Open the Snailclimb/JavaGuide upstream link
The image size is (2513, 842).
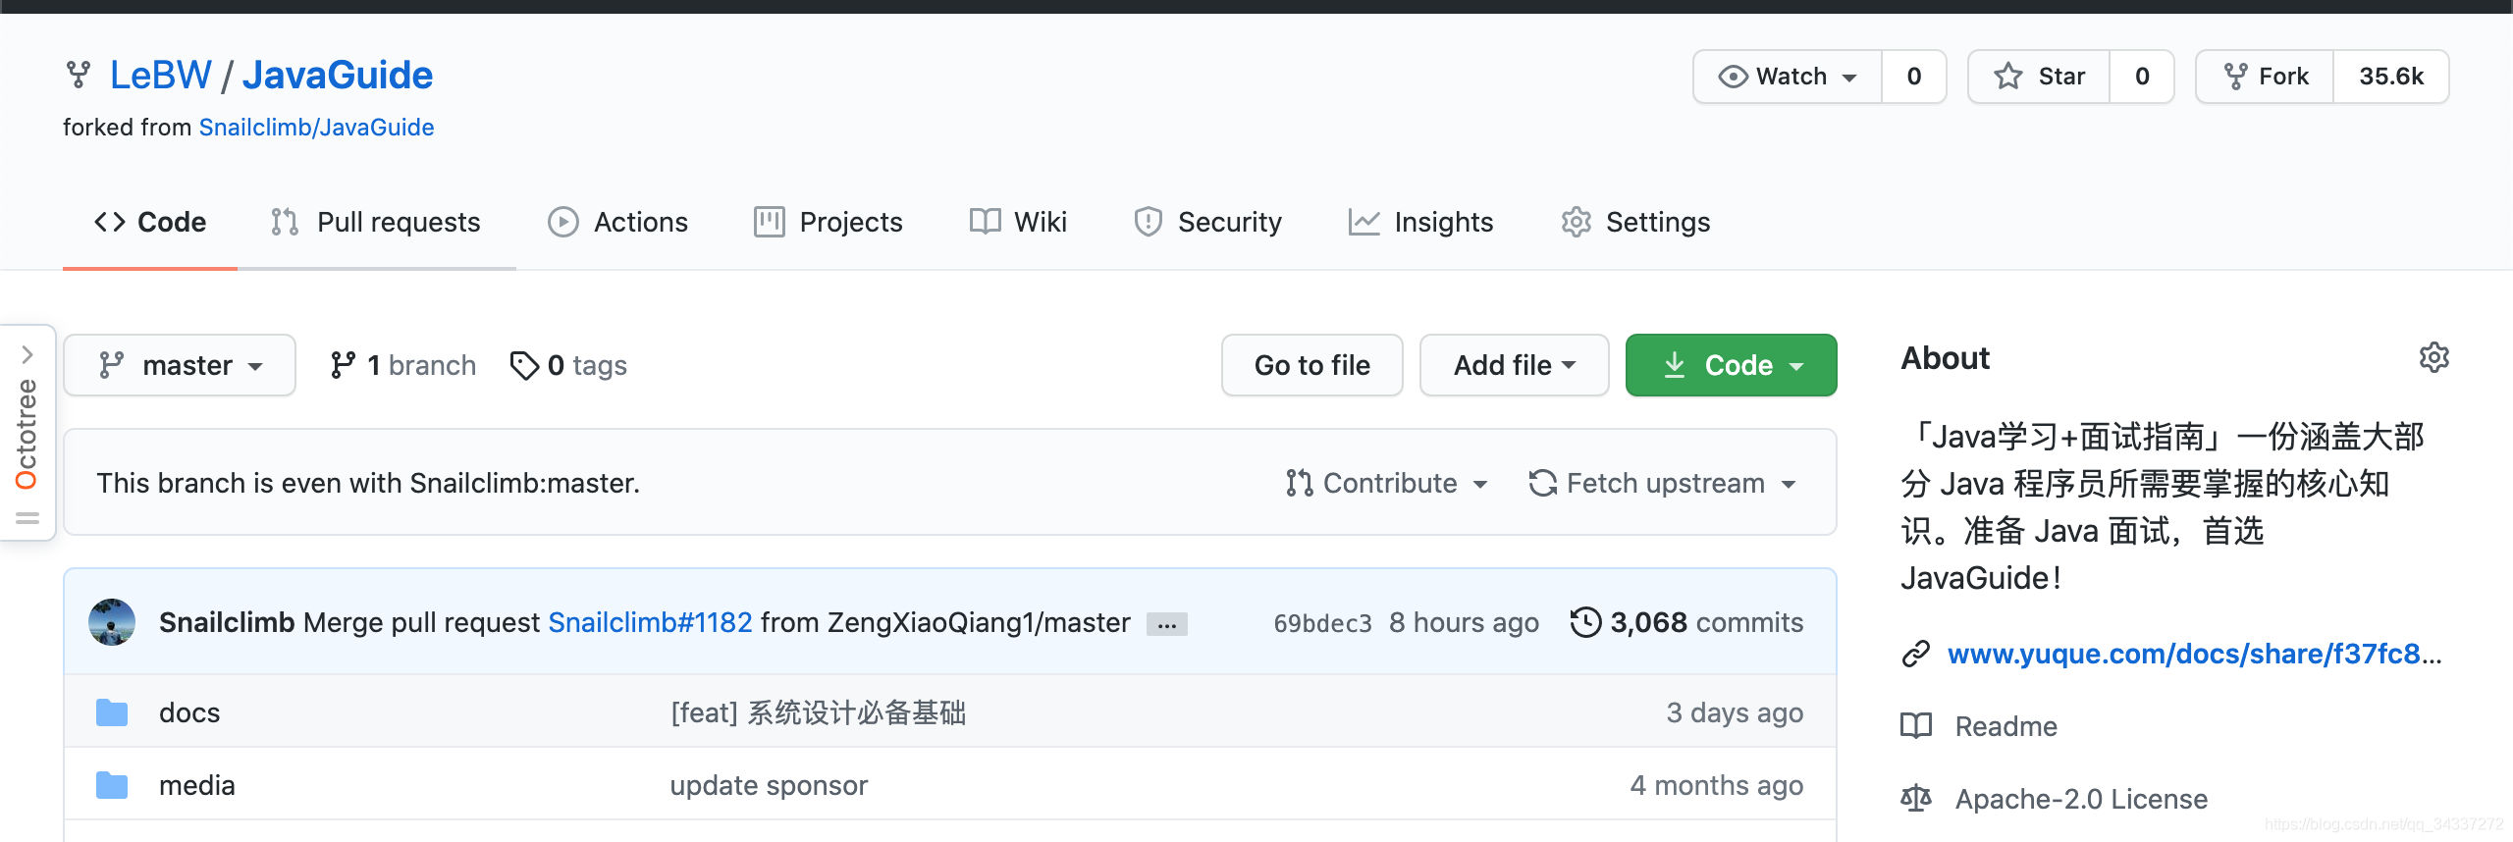click(316, 128)
